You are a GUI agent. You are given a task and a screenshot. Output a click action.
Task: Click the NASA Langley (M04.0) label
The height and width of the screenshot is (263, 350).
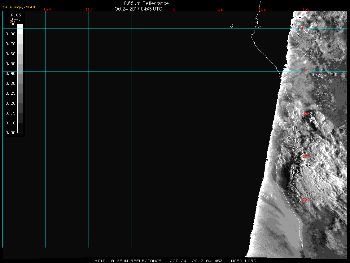pos(20,7)
